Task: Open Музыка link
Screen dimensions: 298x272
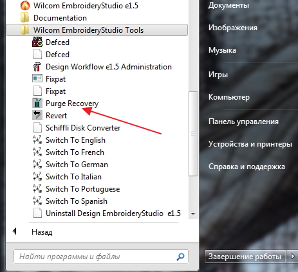Action: [222, 50]
